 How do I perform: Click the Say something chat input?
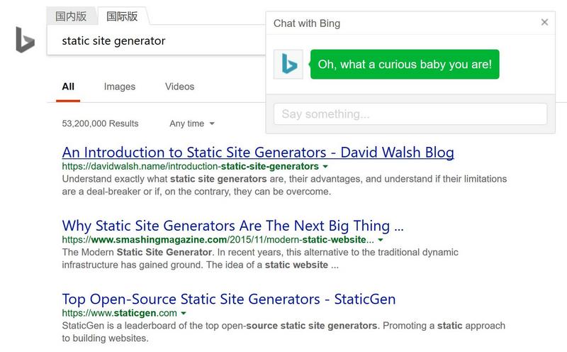point(410,114)
